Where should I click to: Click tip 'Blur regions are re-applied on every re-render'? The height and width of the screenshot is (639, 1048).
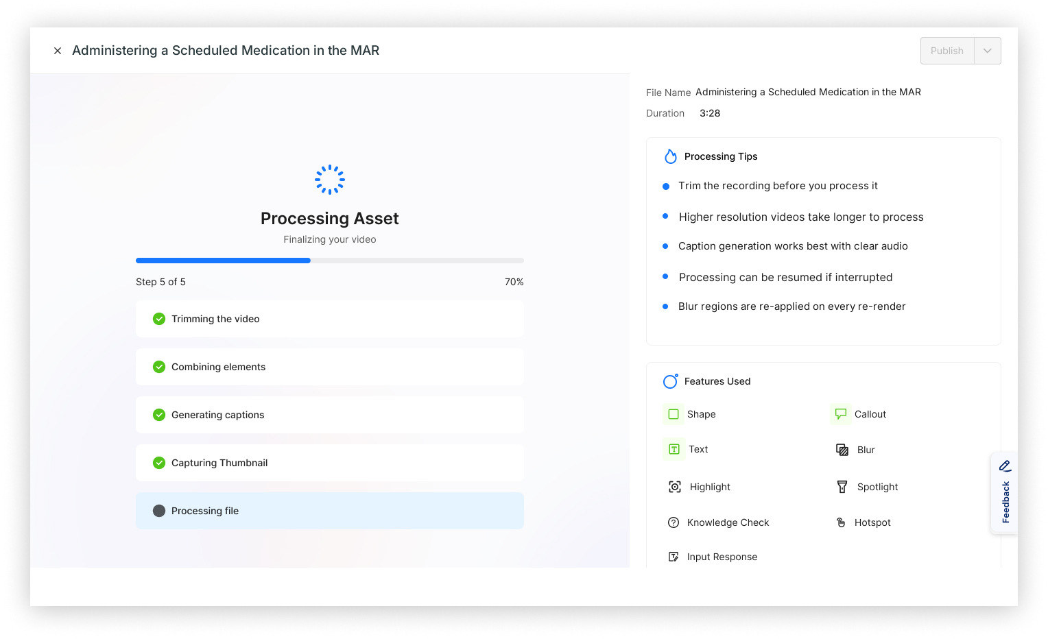tap(791, 306)
